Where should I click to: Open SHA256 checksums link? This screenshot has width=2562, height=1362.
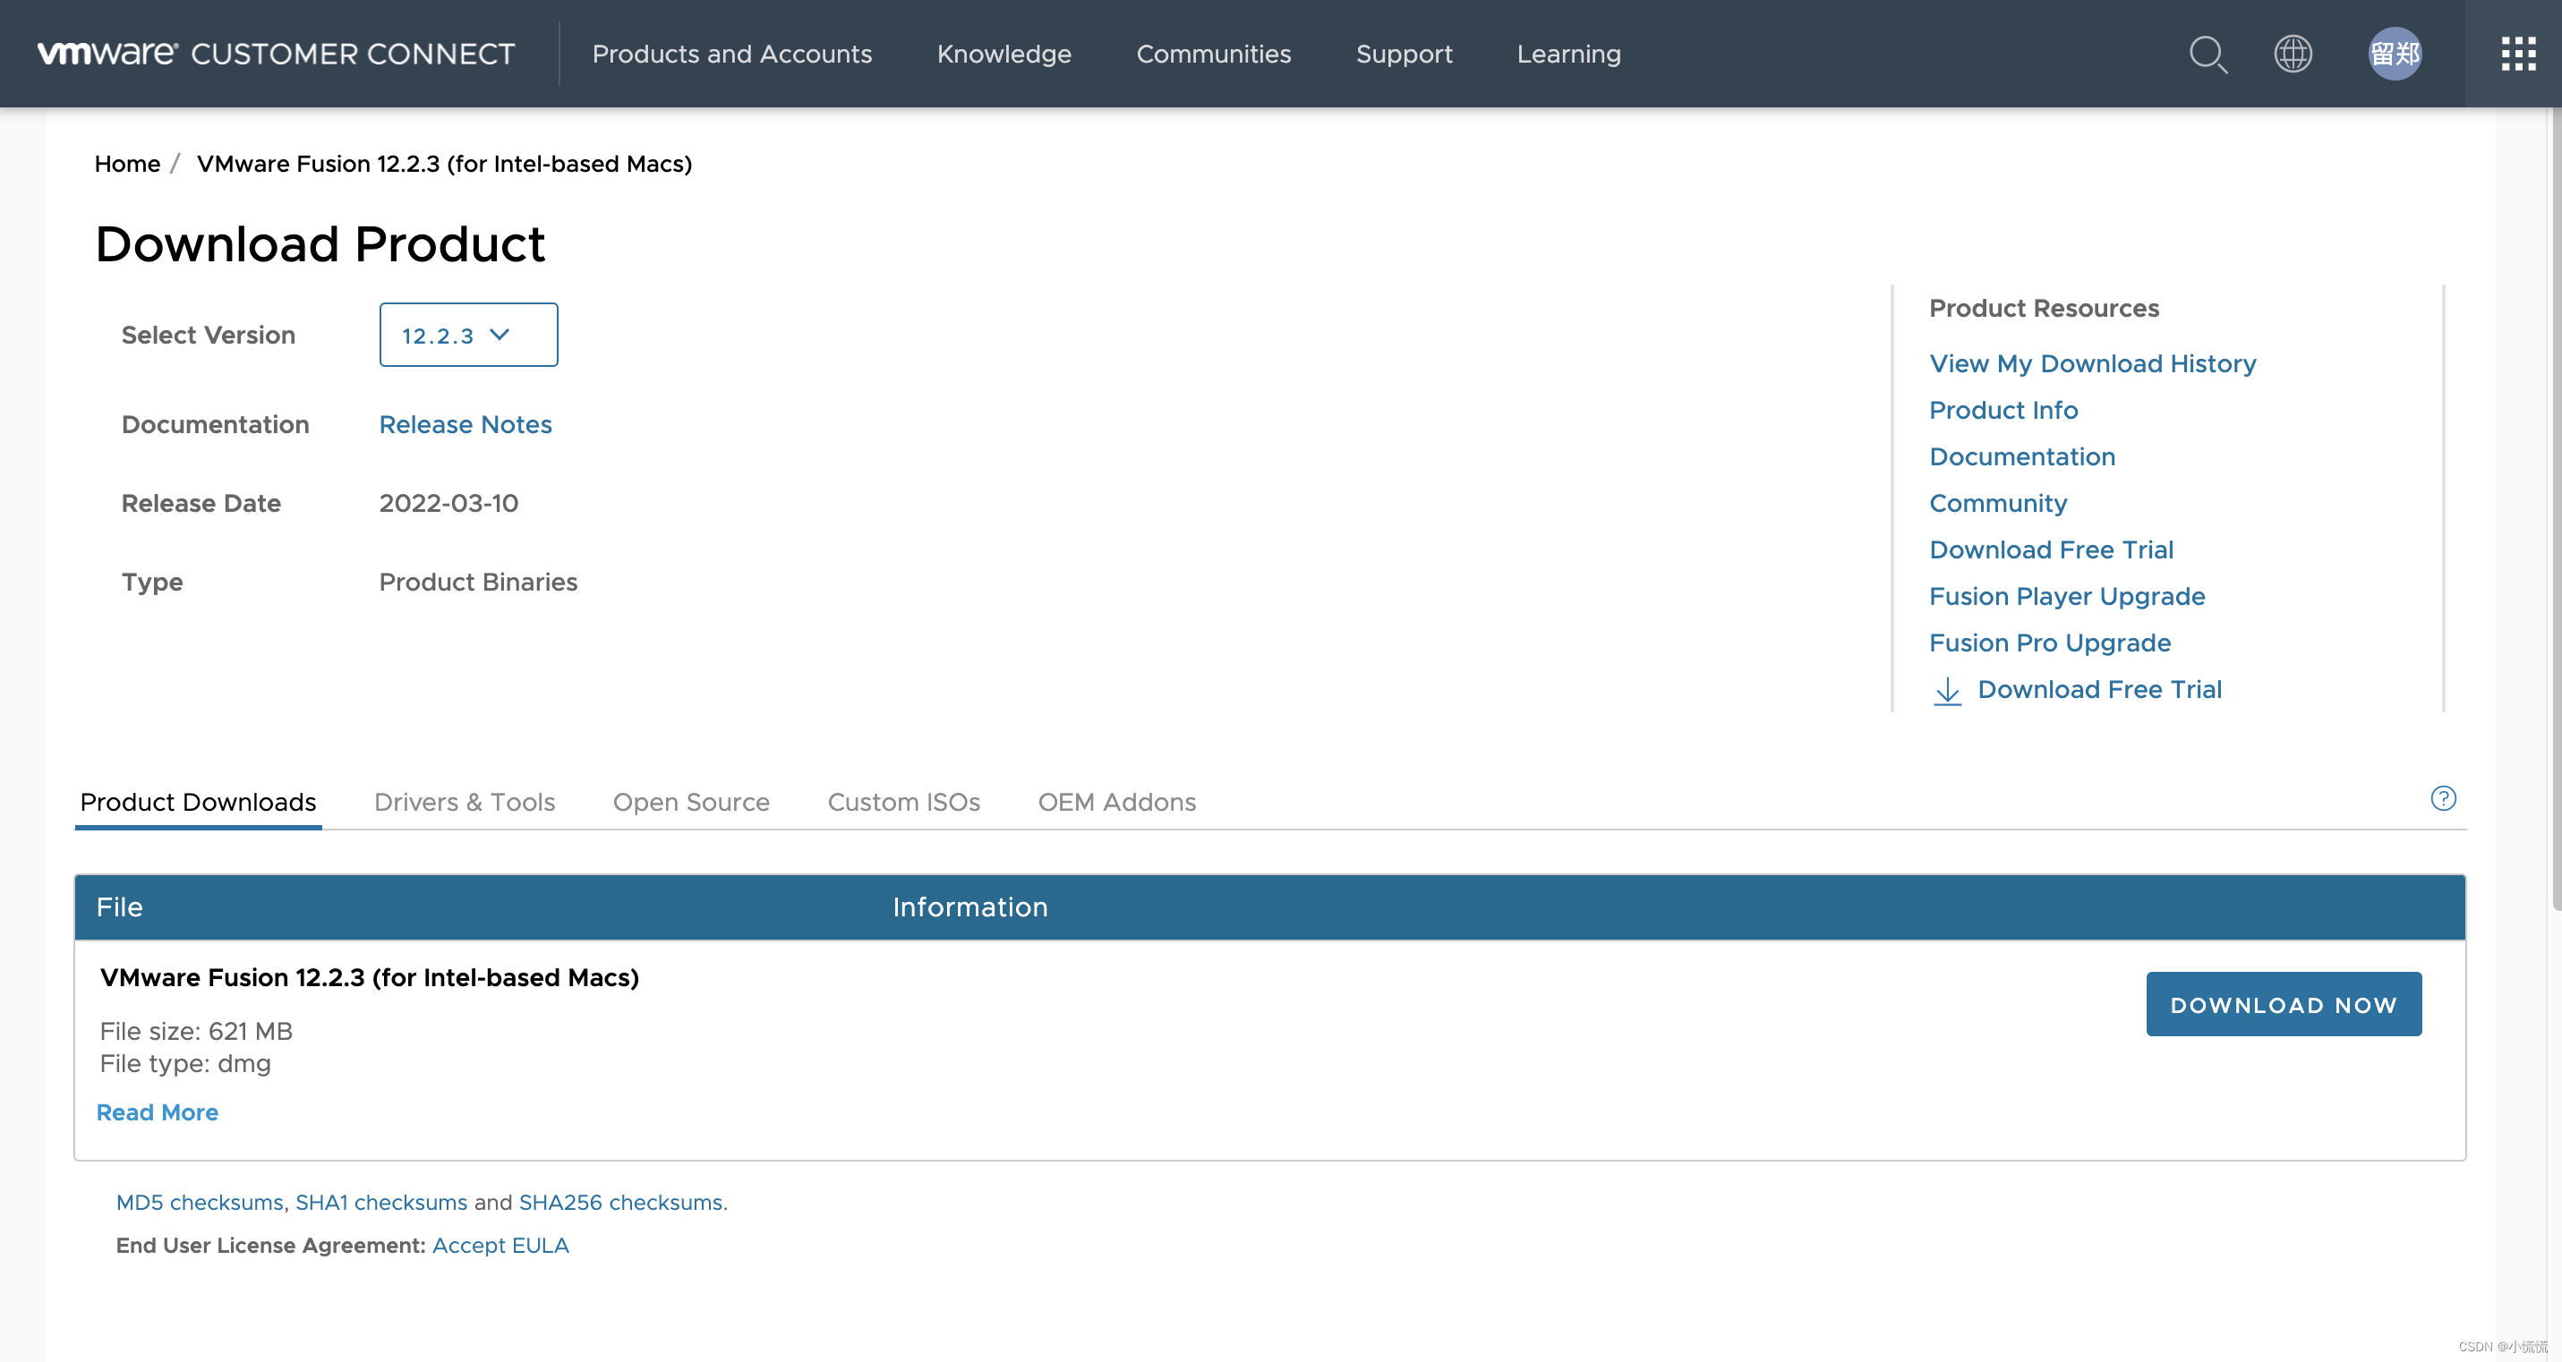tap(620, 1202)
